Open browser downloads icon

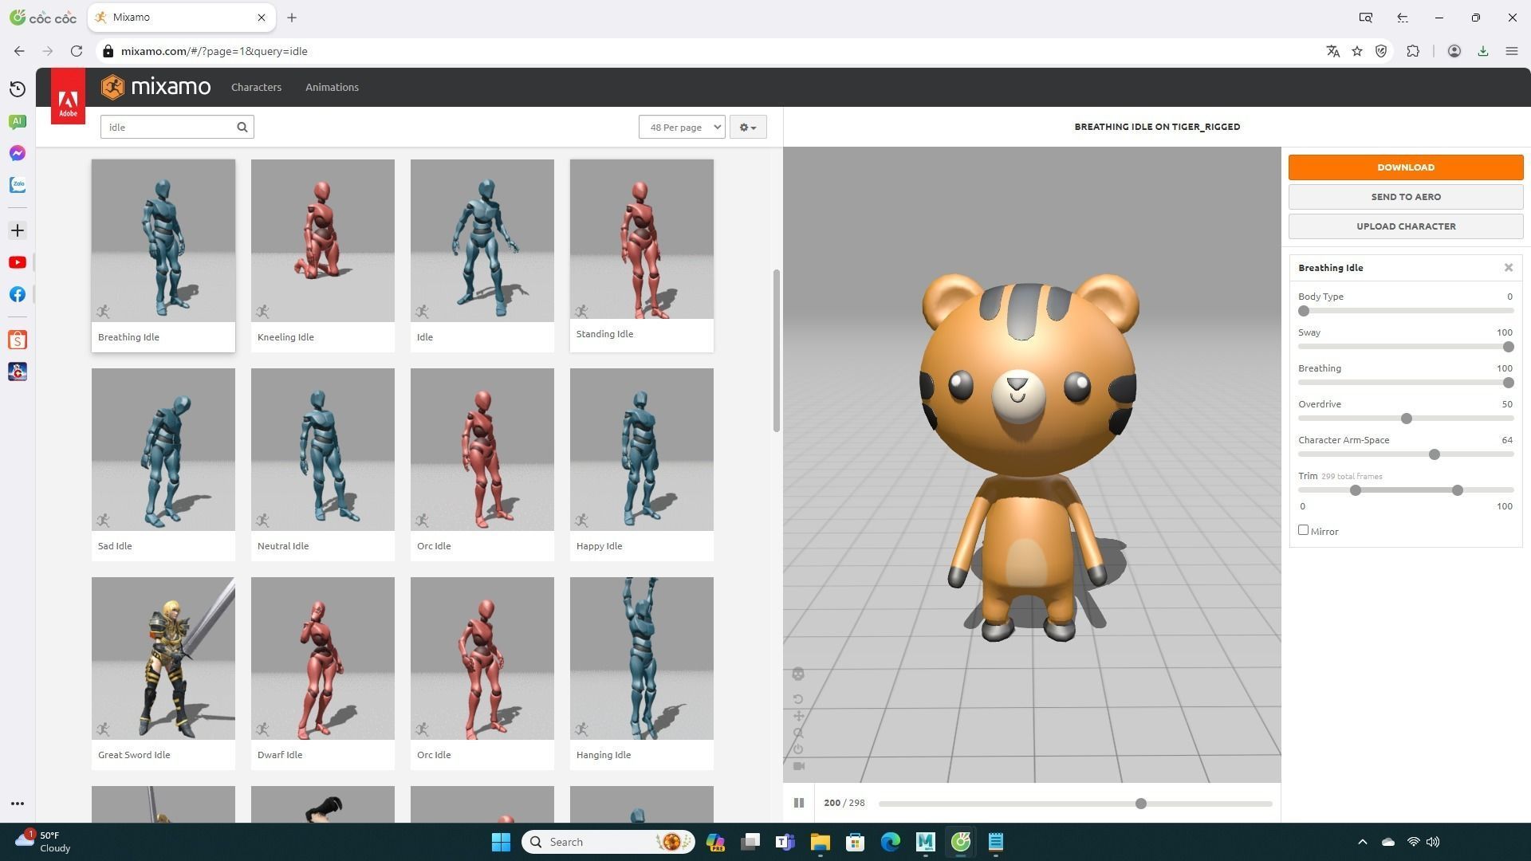1482,51
